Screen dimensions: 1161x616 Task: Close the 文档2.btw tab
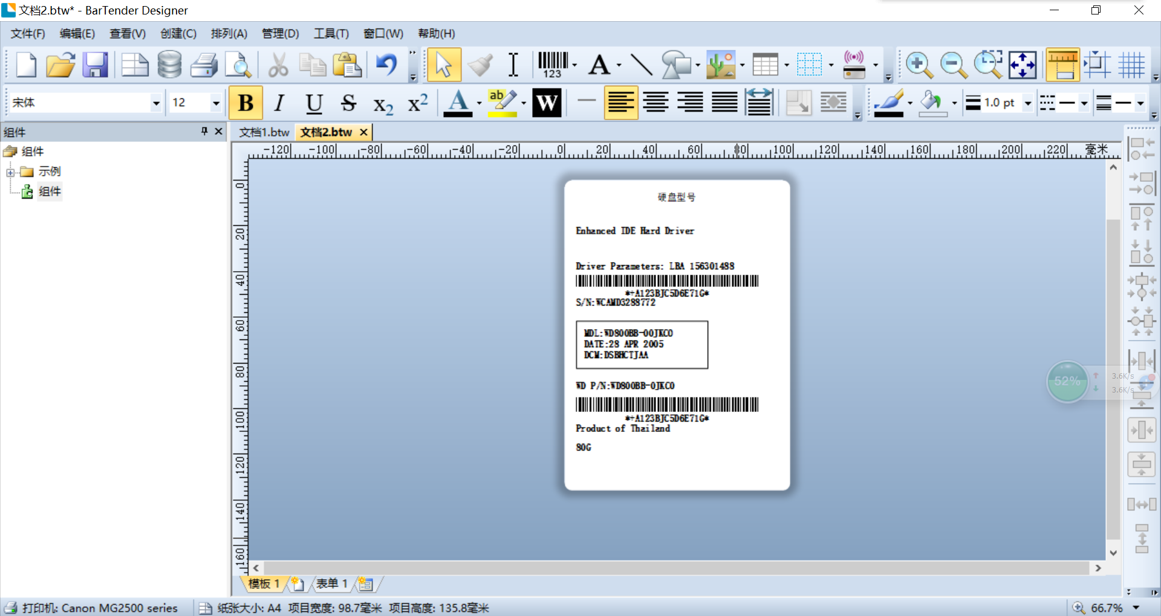(x=363, y=132)
